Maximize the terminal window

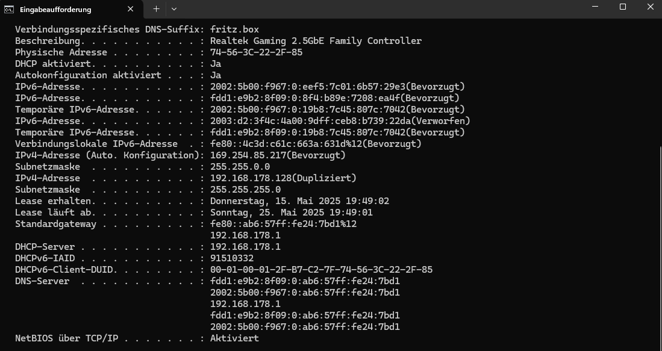click(623, 7)
